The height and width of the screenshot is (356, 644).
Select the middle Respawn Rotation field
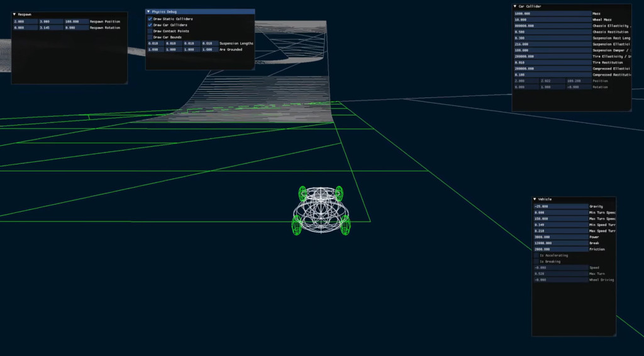pos(50,28)
